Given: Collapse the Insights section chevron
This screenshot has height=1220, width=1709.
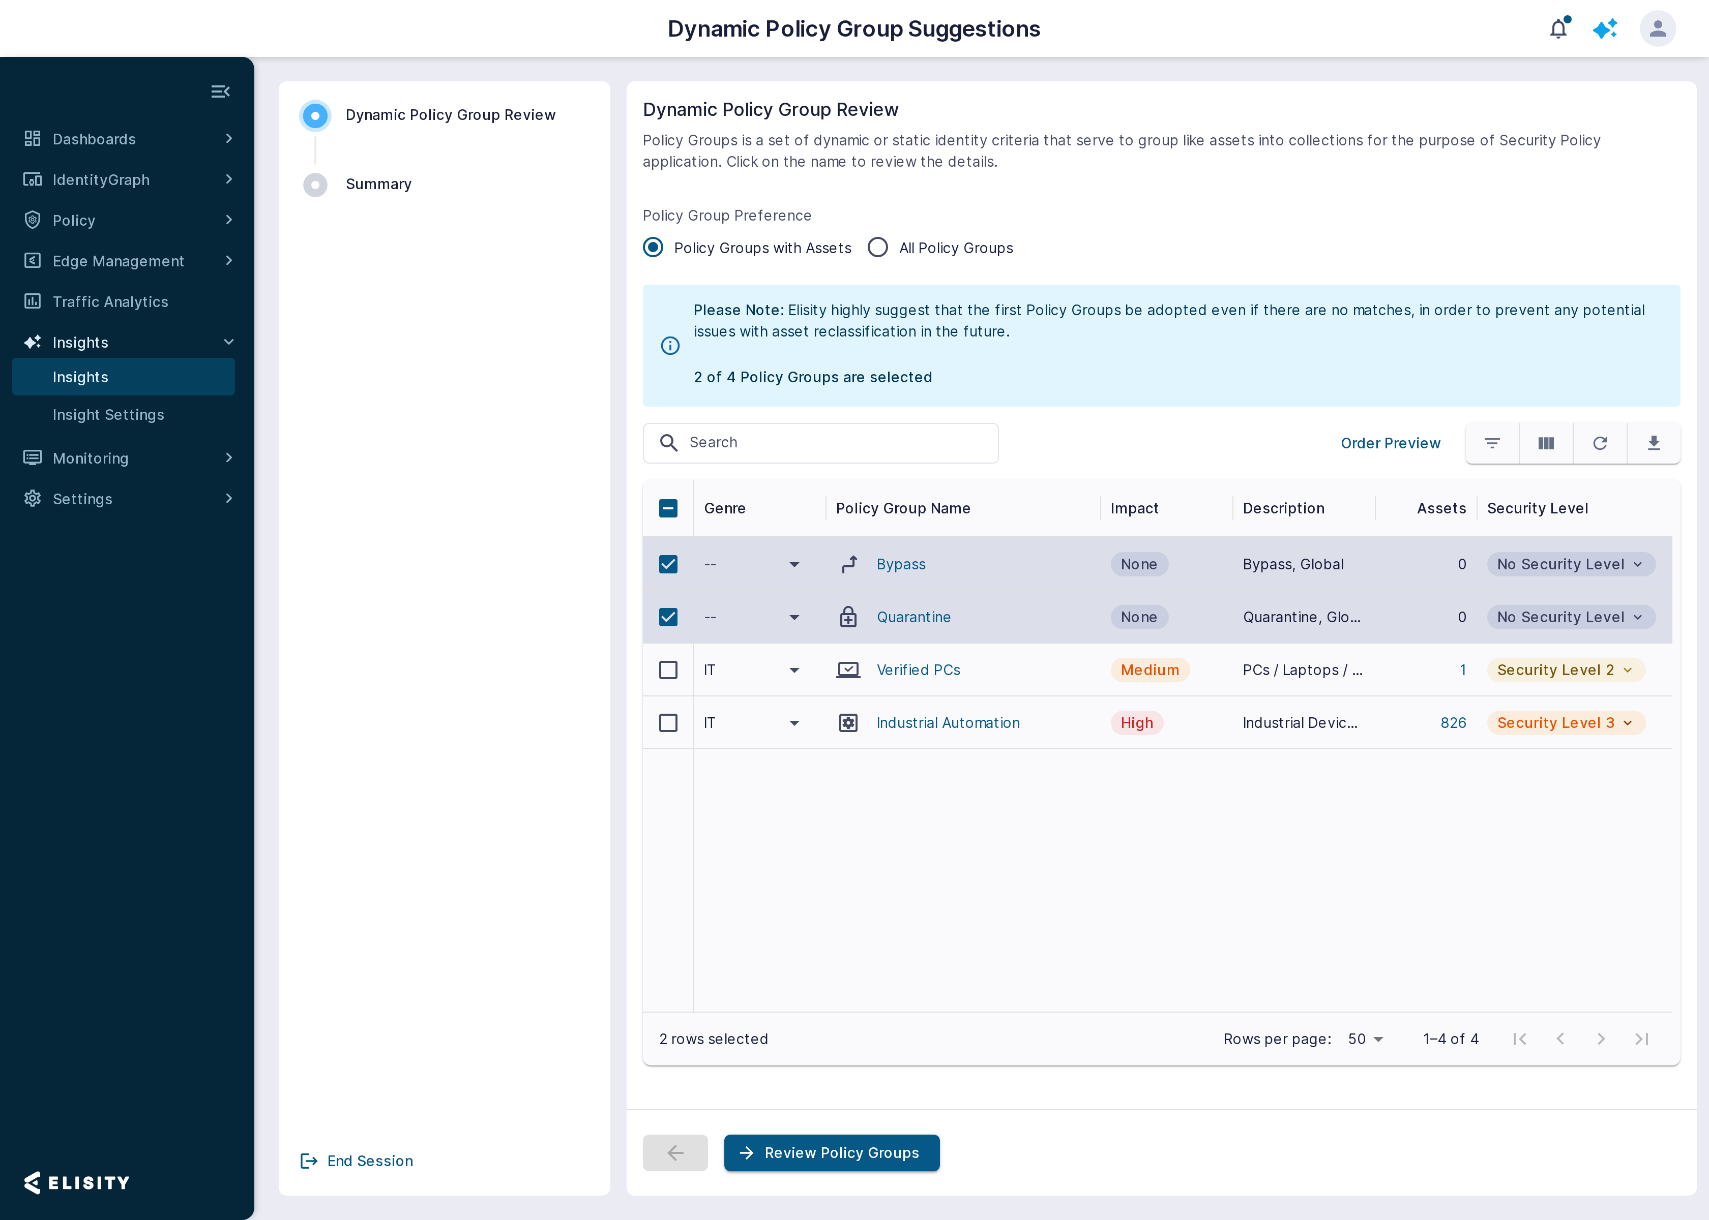Looking at the screenshot, I should pos(228,342).
